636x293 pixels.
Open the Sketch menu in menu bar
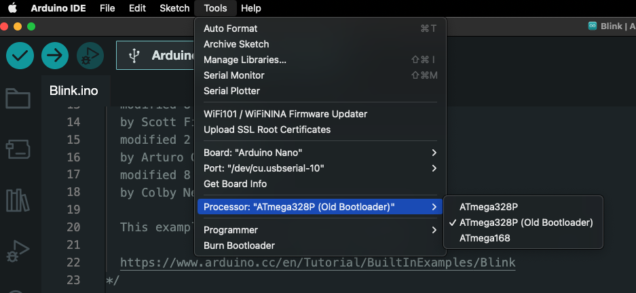[174, 8]
